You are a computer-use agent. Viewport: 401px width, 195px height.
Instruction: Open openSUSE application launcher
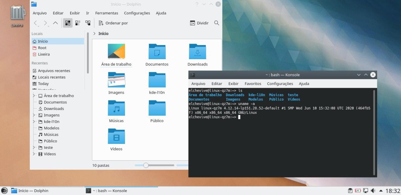click(4, 191)
